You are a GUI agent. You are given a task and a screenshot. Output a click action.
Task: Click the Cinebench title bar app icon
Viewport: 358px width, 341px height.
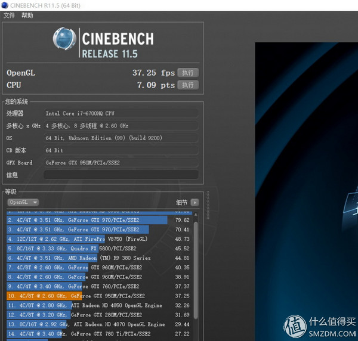[5, 5]
